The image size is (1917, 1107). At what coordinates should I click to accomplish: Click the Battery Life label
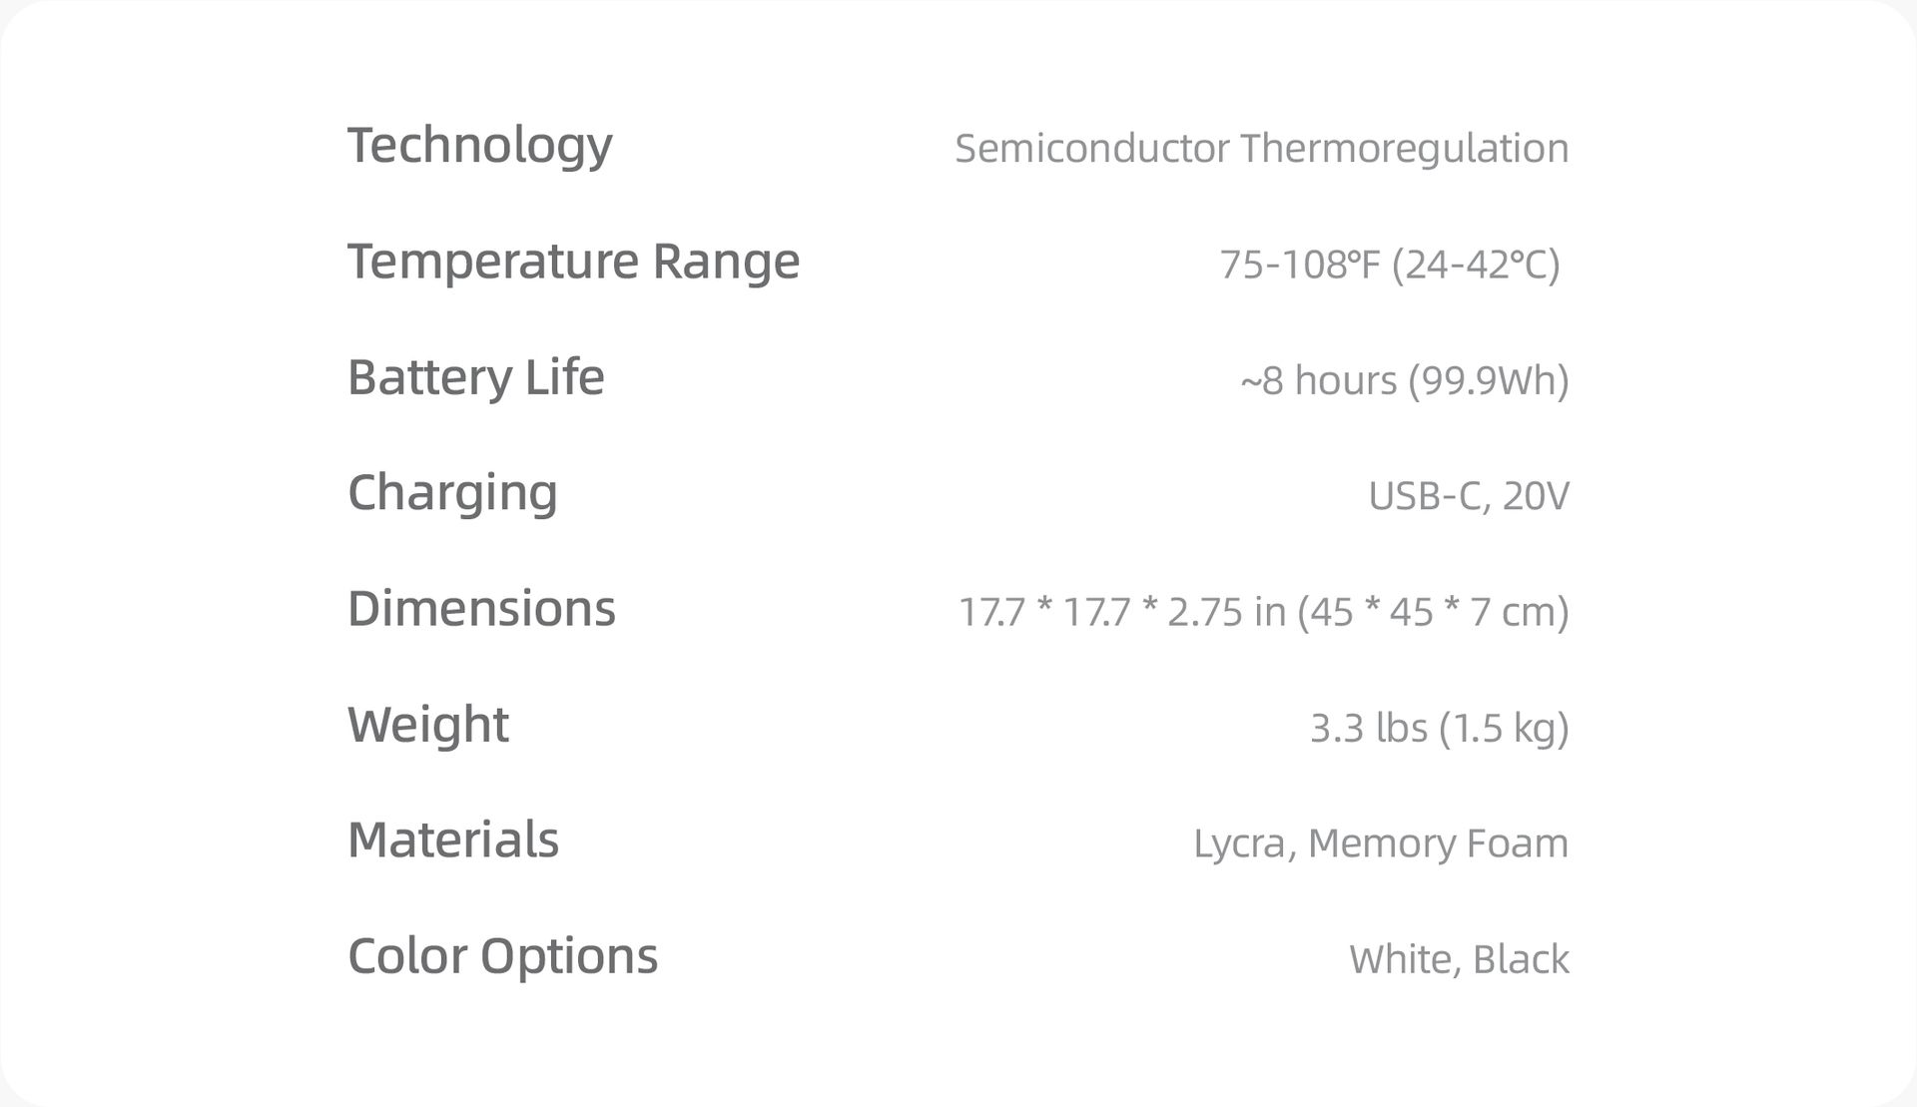(475, 377)
